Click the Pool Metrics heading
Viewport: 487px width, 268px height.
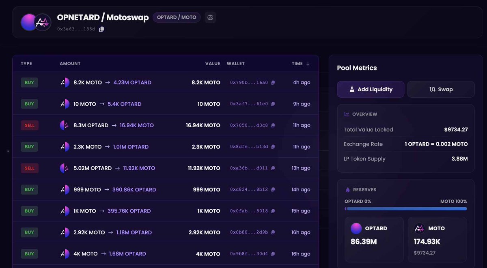tap(357, 68)
